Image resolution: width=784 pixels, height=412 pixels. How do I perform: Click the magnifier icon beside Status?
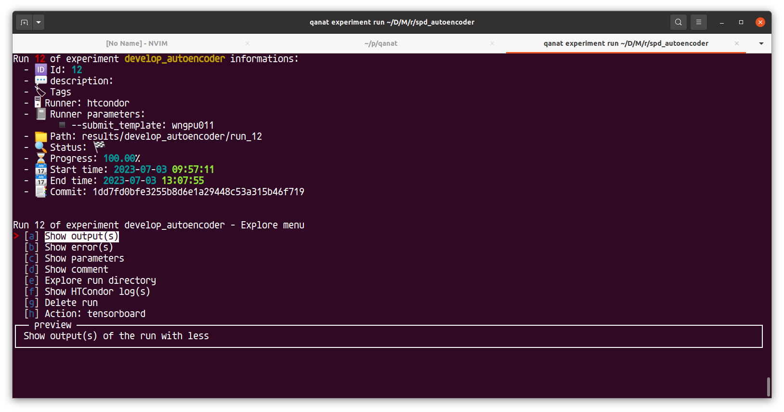[41, 147]
